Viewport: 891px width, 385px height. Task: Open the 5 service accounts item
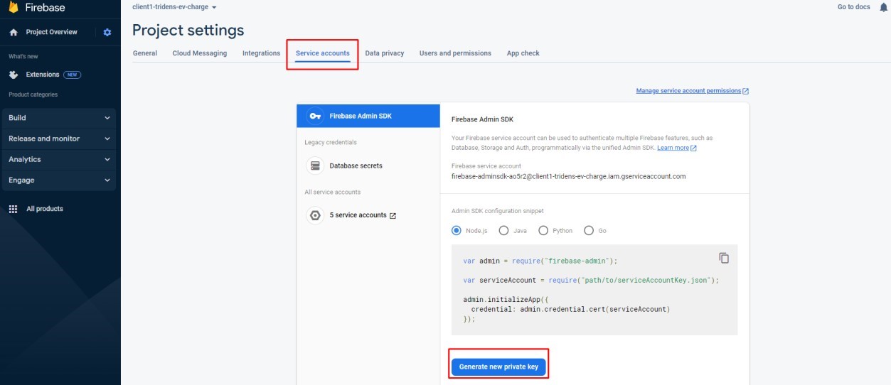click(362, 215)
